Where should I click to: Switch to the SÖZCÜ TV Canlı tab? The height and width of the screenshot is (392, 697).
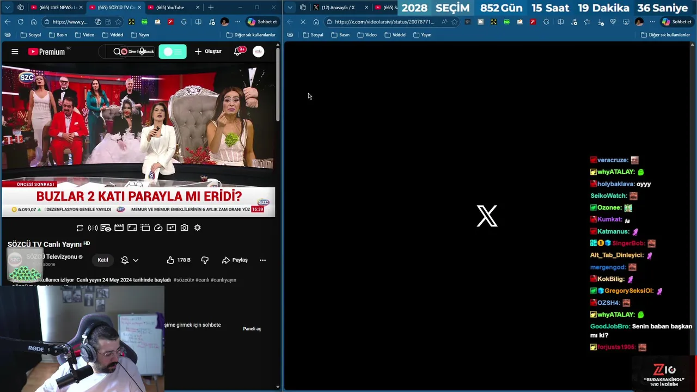coord(114,8)
